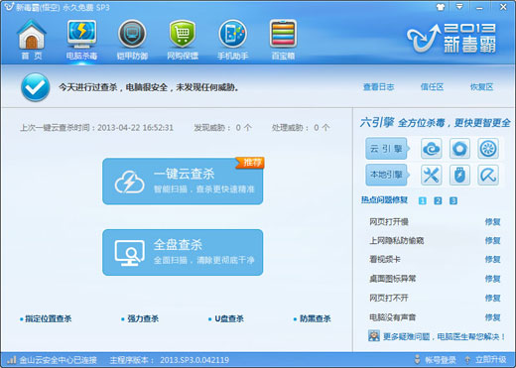Click the Avira umbrella engine icon
The width and height of the screenshot is (516, 368).
(x=488, y=175)
